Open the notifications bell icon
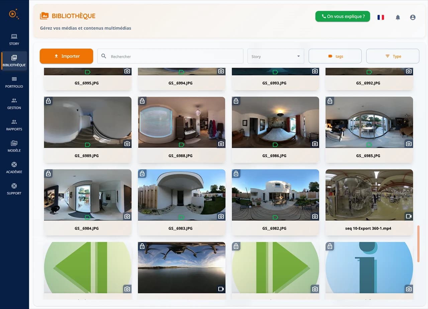The width and height of the screenshot is (428, 309). click(x=398, y=17)
